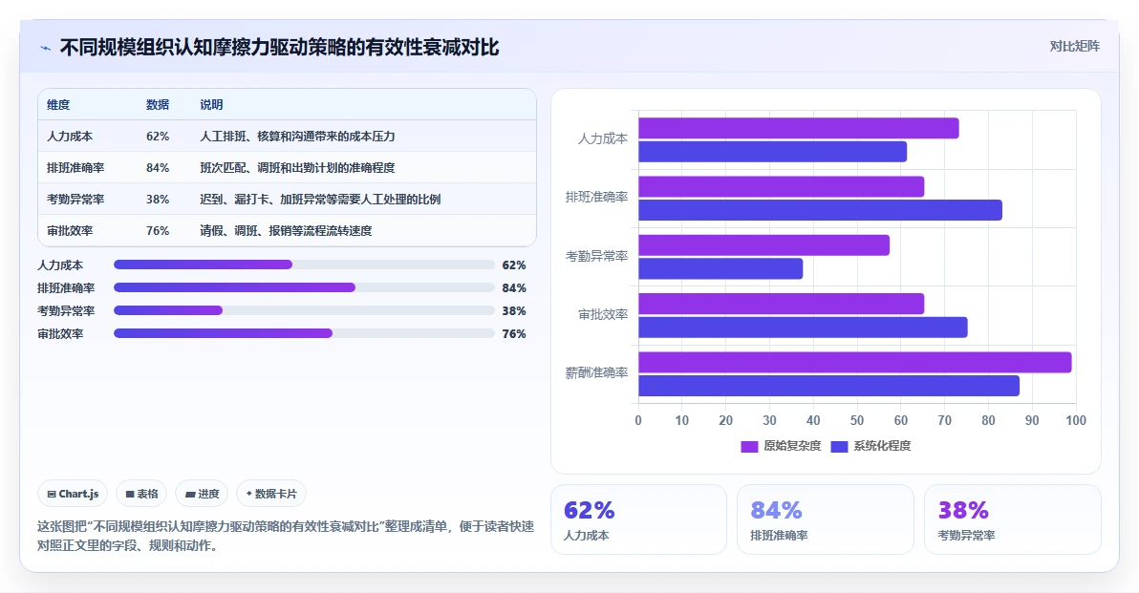
Task: Click purple 薪酬准确率 bar in chart
Action: pyautogui.click(x=855, y=362)
